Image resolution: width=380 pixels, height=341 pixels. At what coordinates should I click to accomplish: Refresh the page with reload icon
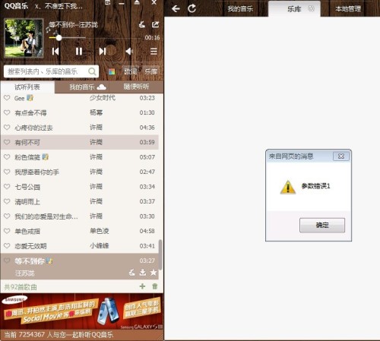tap(192, 8)
